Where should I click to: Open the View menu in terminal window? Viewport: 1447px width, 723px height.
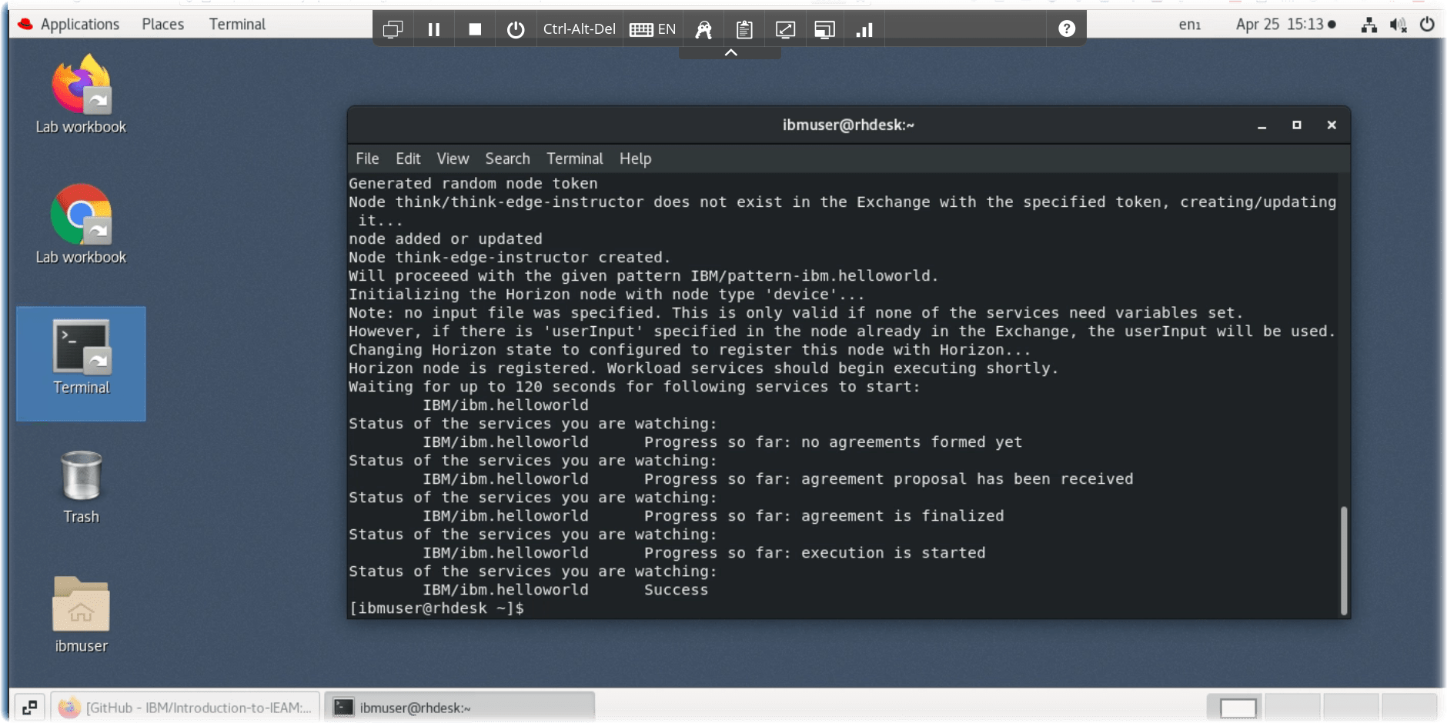tap(453, 158)
